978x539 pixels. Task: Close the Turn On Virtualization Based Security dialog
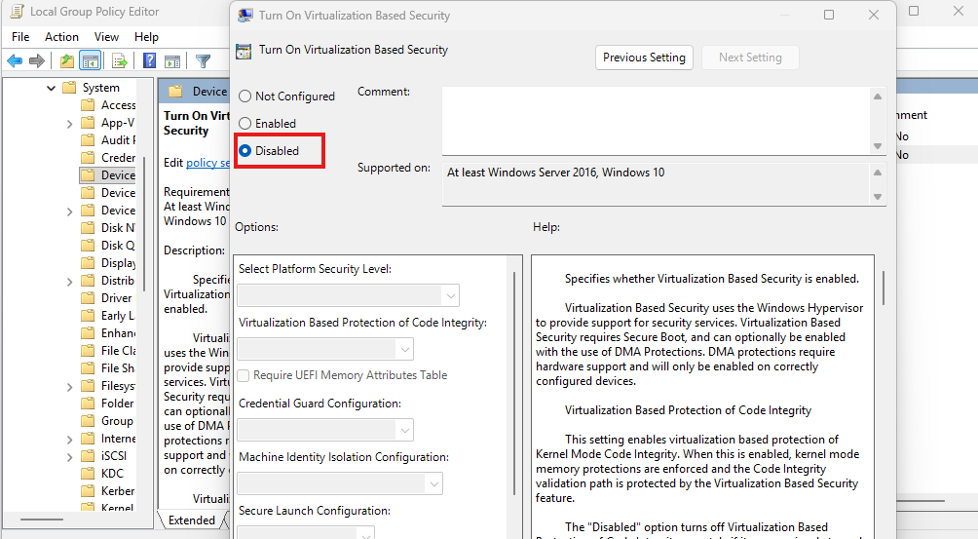click(x=874, y=15)
